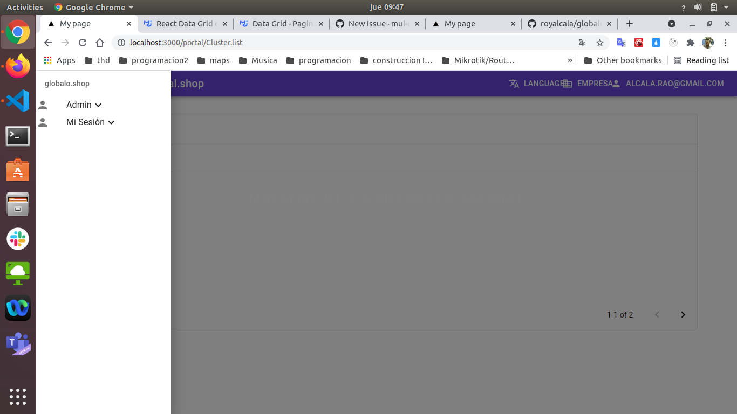This screenshot has height=414, width=737.
Task: Expand the Admin menu
Action: pyautogui.click(x=84, y=105)
